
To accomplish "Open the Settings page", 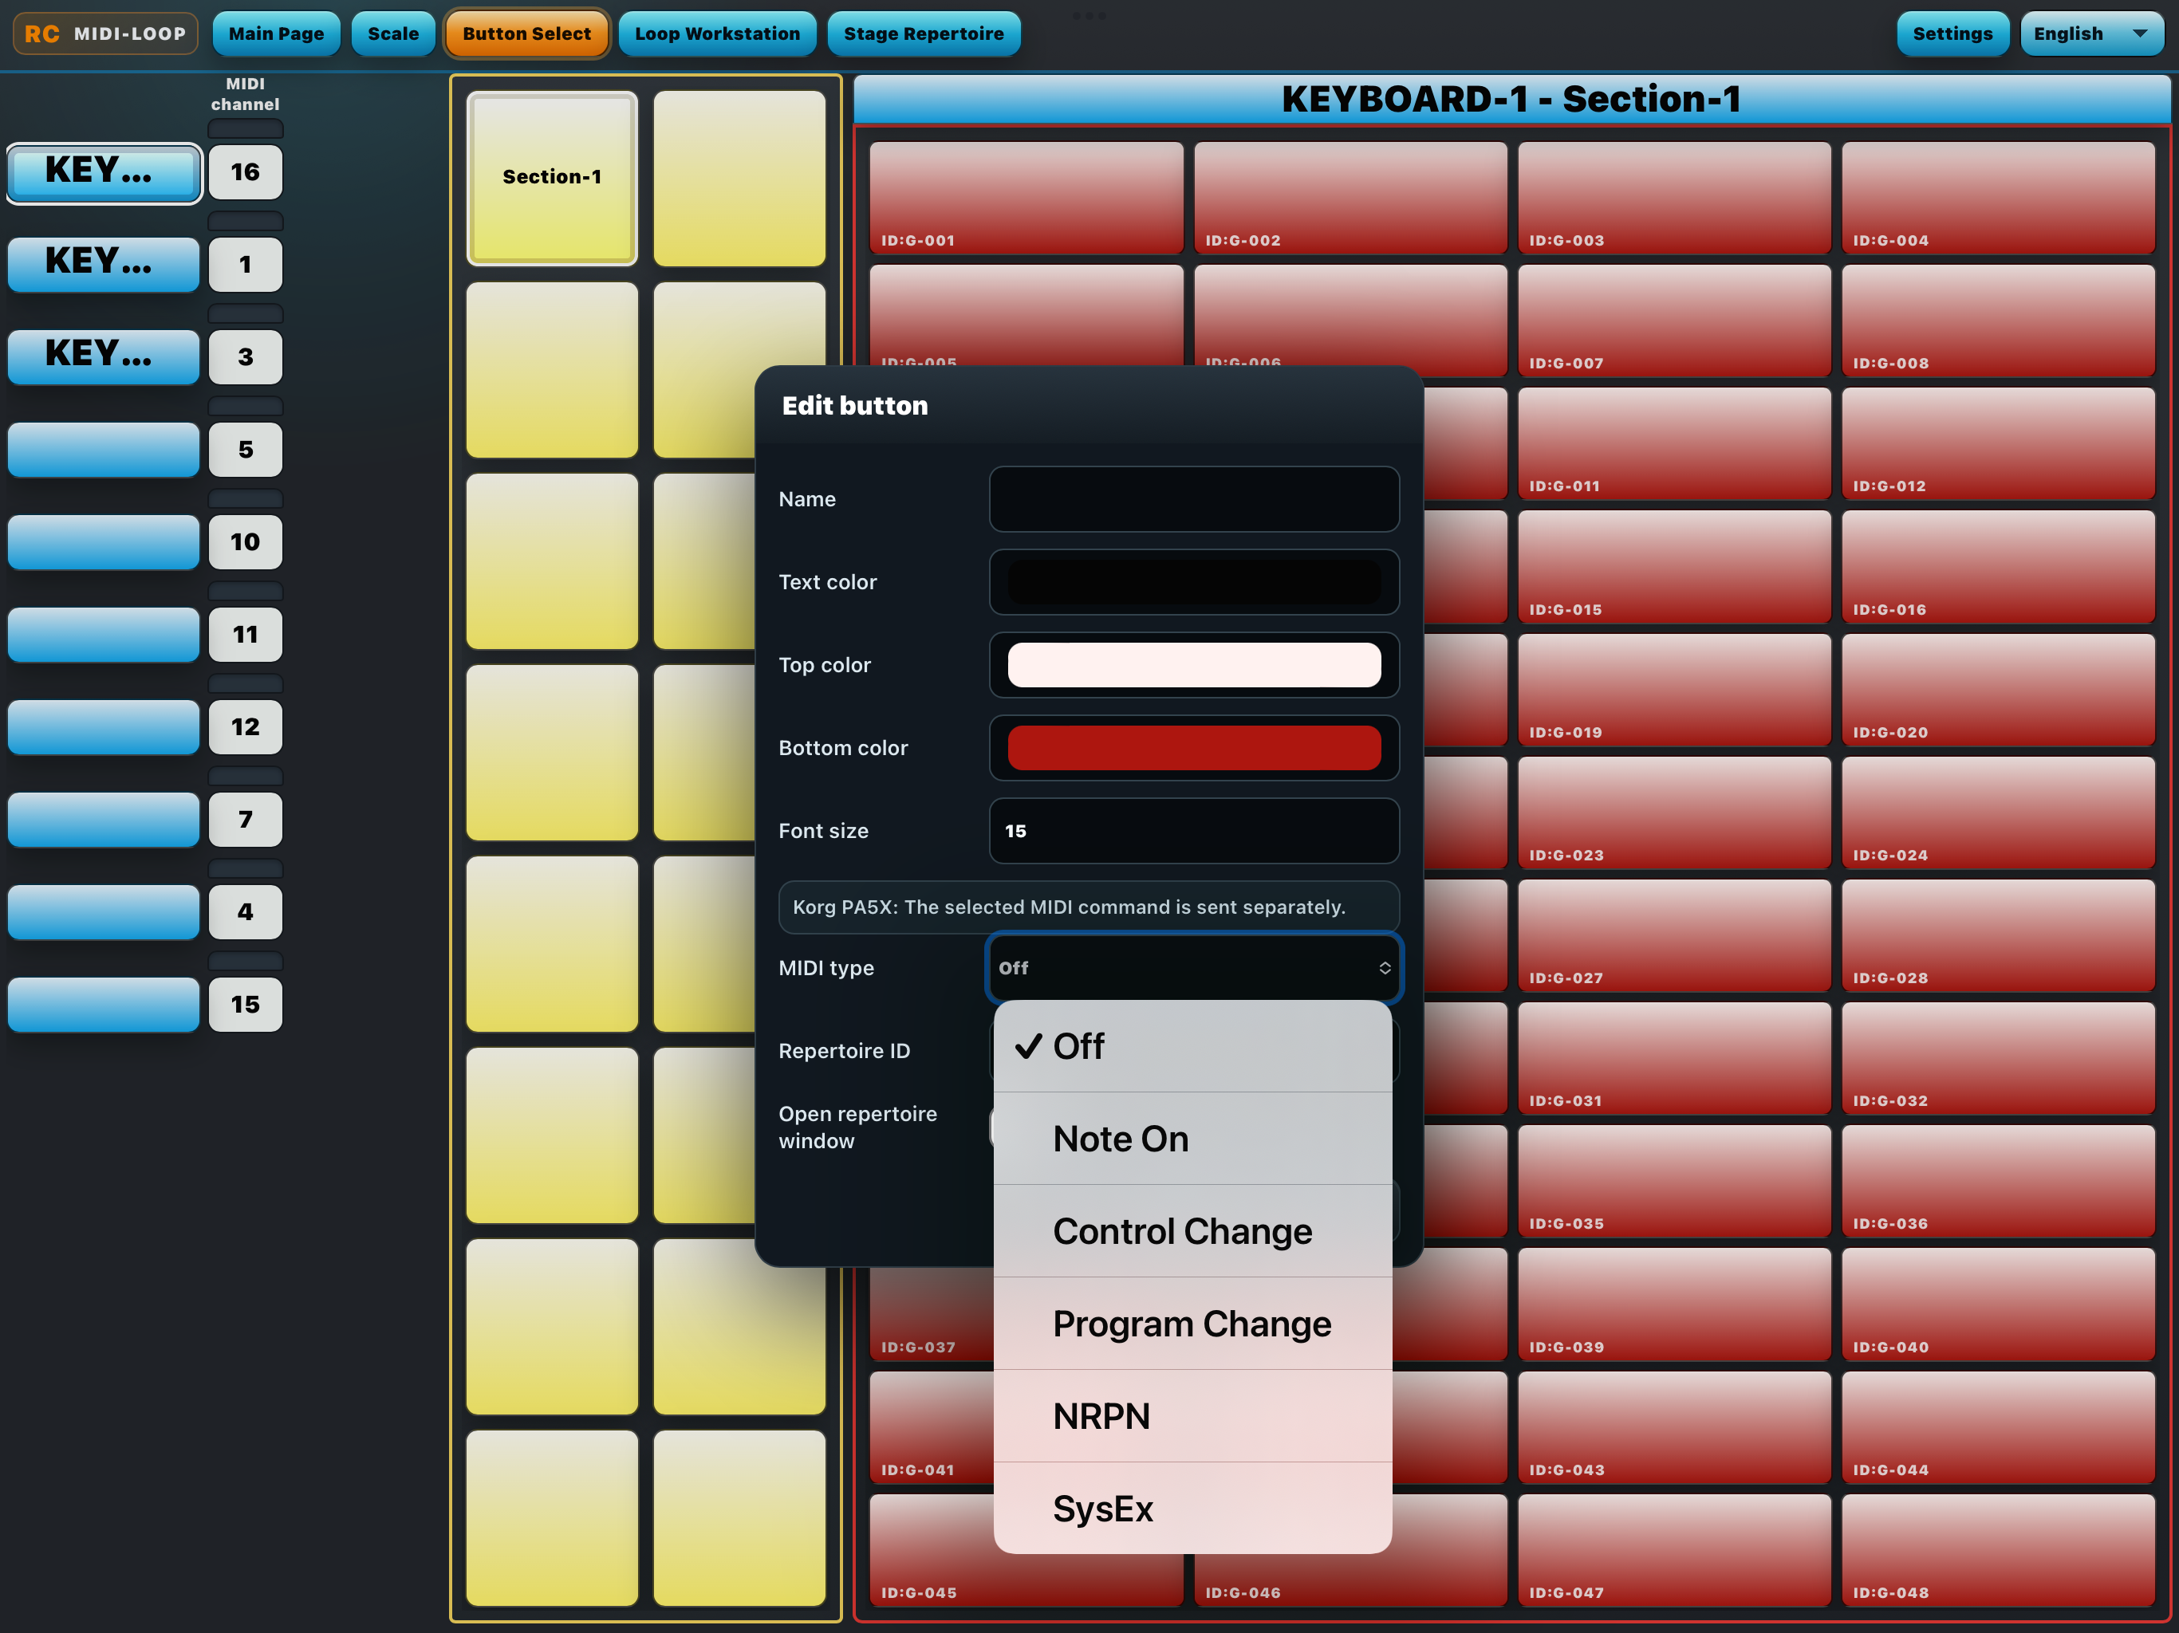I will pyautogui.click(x=1952, y=33).
